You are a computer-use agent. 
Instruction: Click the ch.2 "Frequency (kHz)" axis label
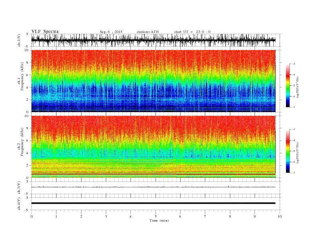[22, 142]
